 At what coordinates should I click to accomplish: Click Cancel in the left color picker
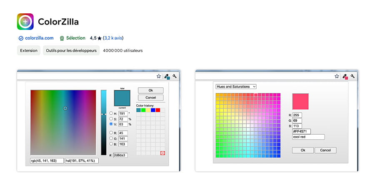tap(151, 98)
